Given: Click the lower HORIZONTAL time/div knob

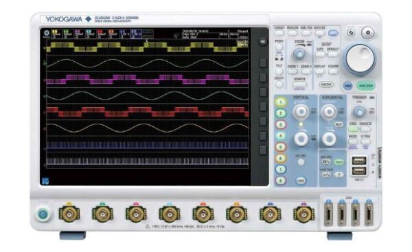Looking at the screenshot, I should (x=329, y=139).
